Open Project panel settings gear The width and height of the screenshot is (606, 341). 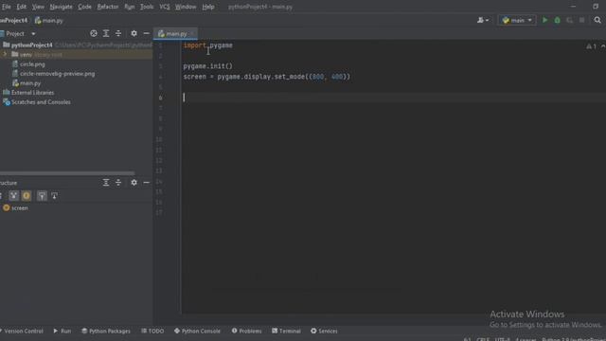(x=134, y=34)
